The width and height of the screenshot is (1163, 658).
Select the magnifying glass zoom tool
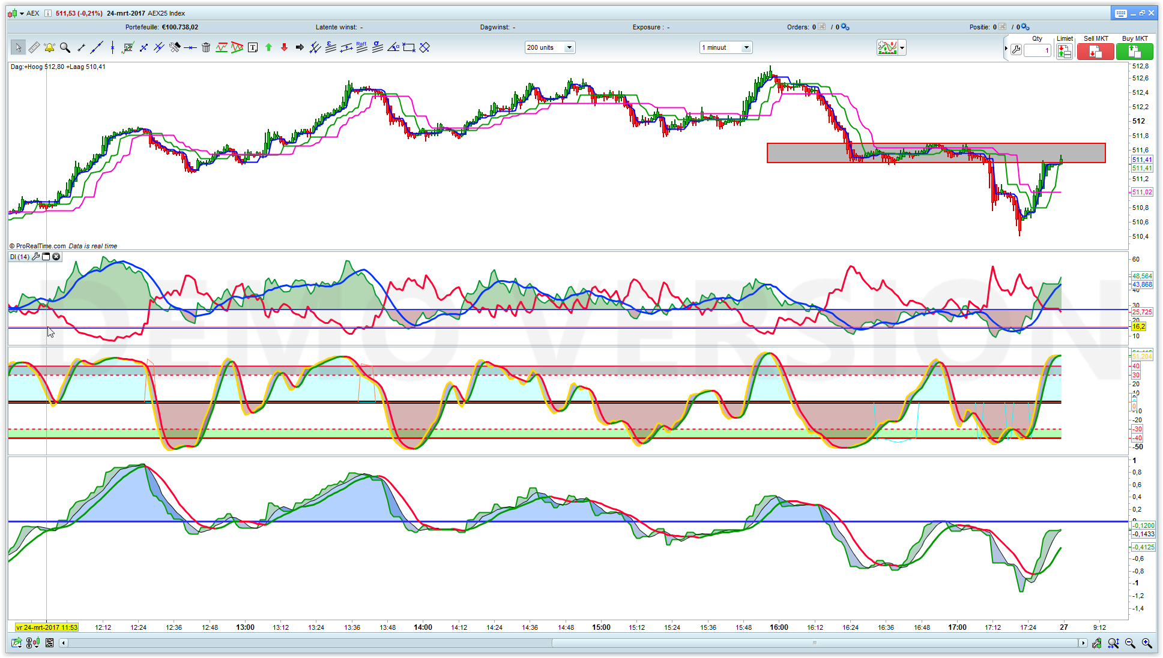(65, 47)
